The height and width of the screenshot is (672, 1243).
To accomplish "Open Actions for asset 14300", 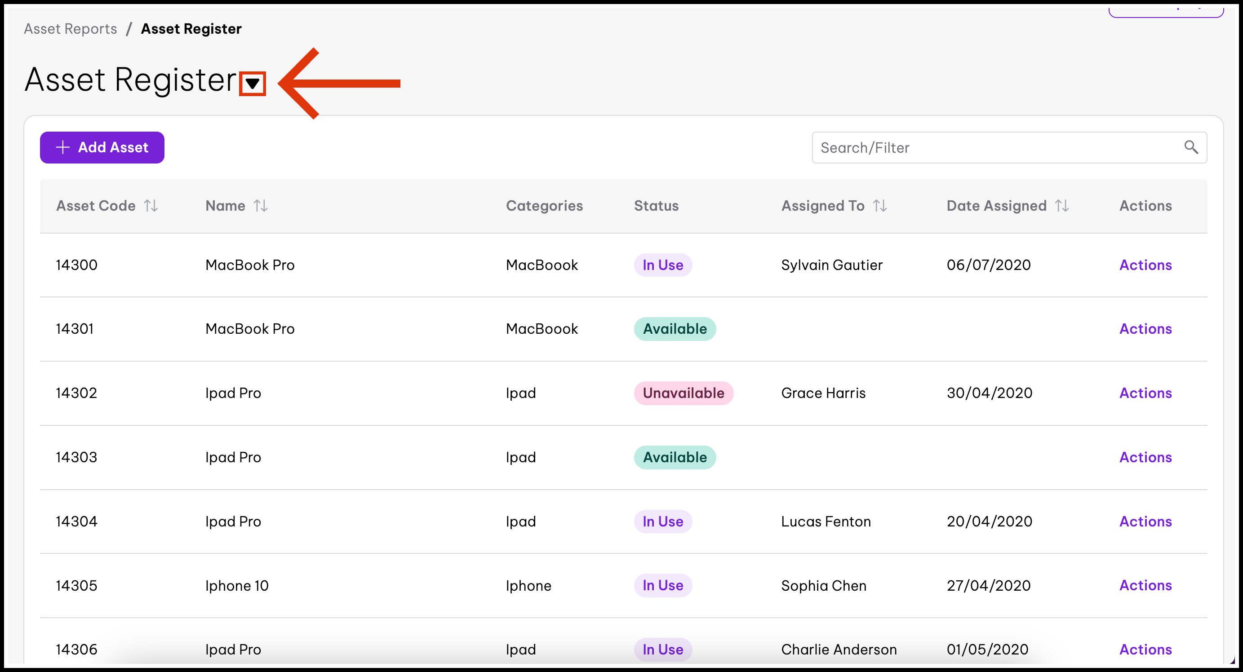I will tap(1145, 265).
